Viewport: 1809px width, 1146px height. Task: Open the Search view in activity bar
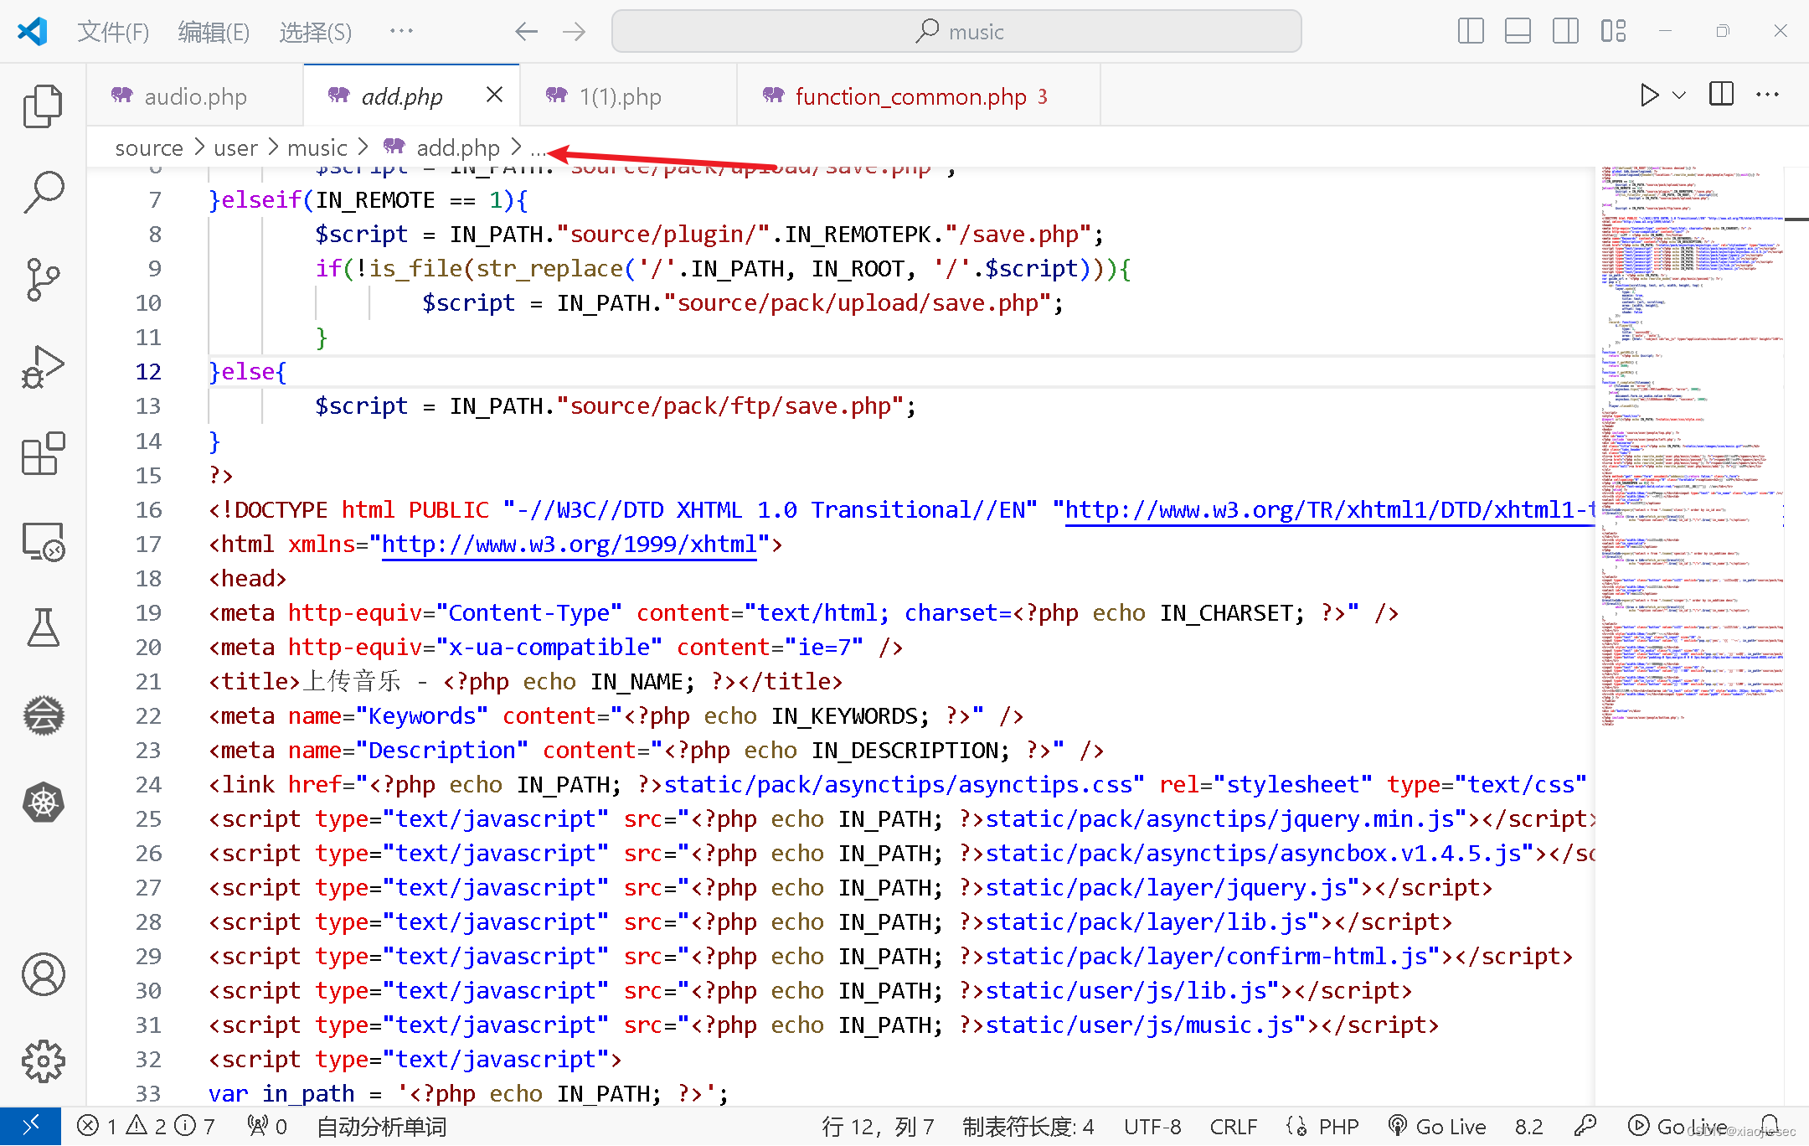click(x=43, y=192)
